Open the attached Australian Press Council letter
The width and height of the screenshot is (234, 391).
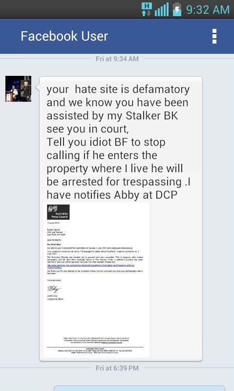(96, 279)
